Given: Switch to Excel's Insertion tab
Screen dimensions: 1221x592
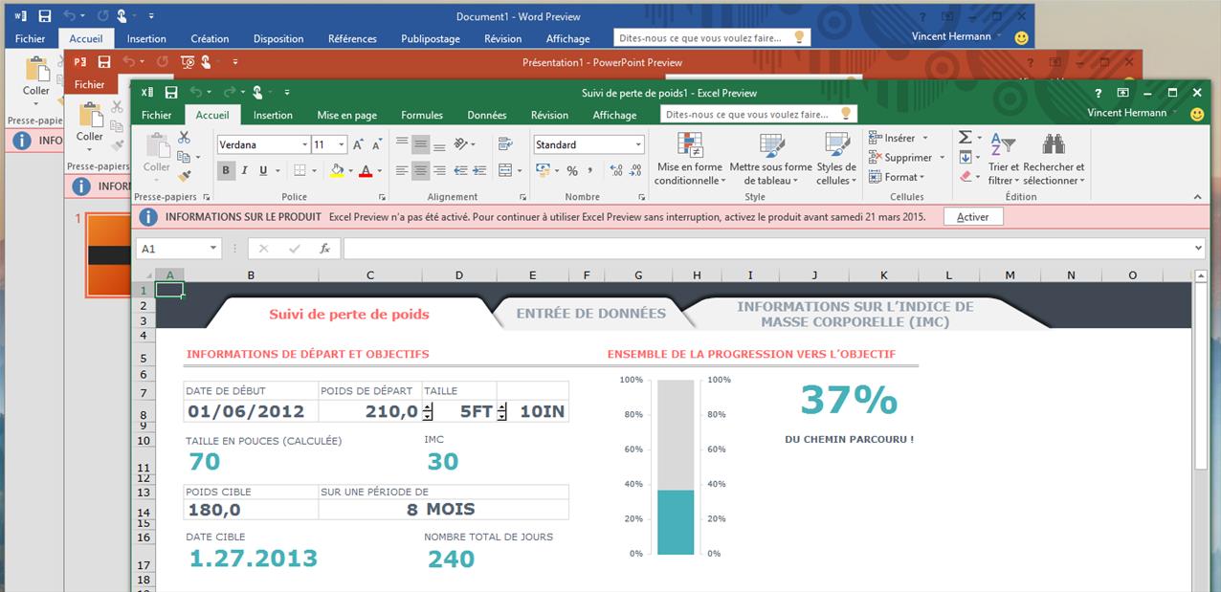Looking at the screenshot, I should [x=273, y=115].
